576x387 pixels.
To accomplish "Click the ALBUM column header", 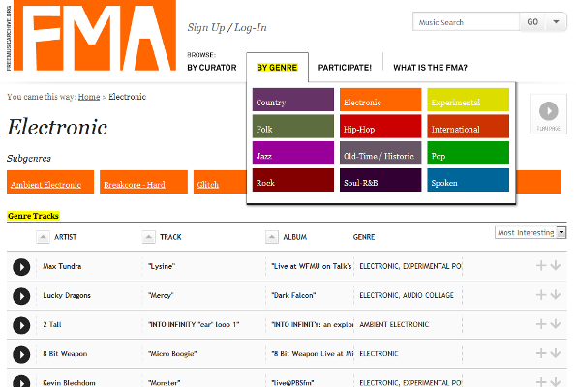I will click(294, 237).
